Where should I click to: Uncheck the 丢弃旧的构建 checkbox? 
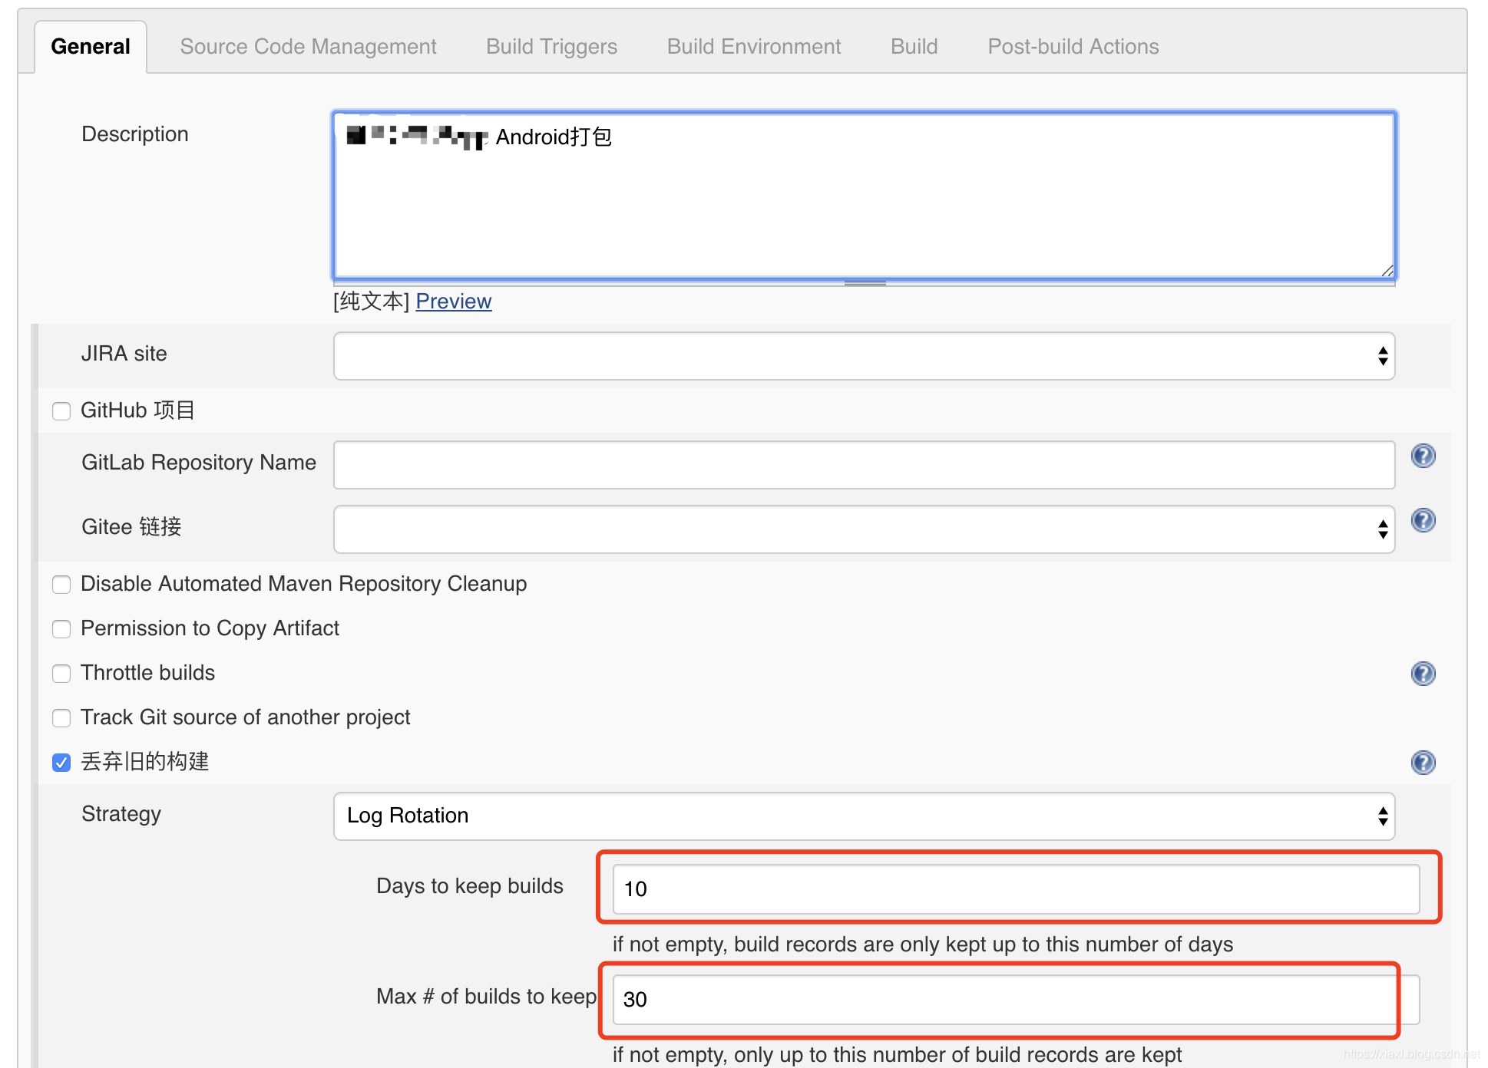pyautogui.click(x=61, y=763)
